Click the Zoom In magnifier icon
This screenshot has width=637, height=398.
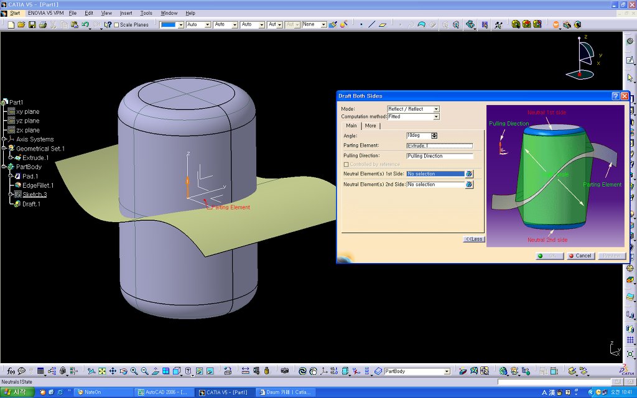[134, 371]
